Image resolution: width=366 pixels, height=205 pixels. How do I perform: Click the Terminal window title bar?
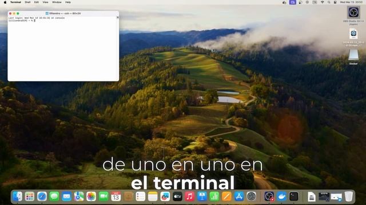63,14
